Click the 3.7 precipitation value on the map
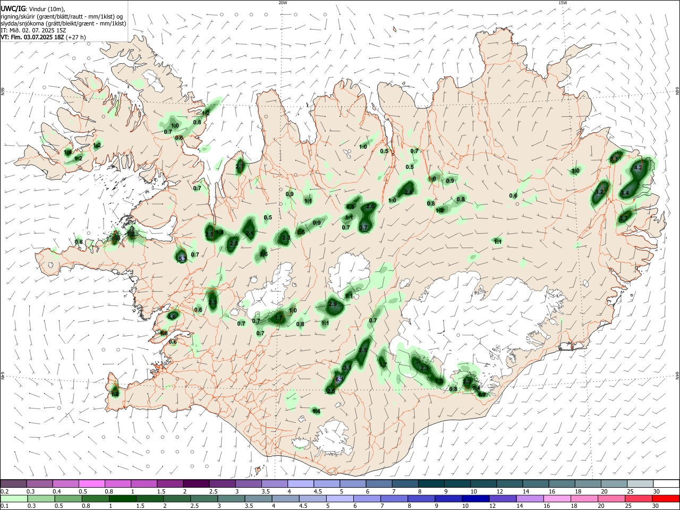The image size is (680, 510). pyautogui.click(x=363, y=227)
